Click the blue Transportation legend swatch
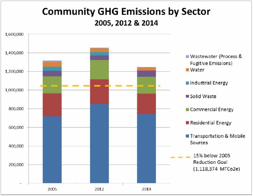The image size is (253, 196). click(x=187, y=136)
